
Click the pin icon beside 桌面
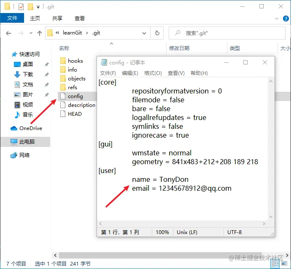click(46, 64)
